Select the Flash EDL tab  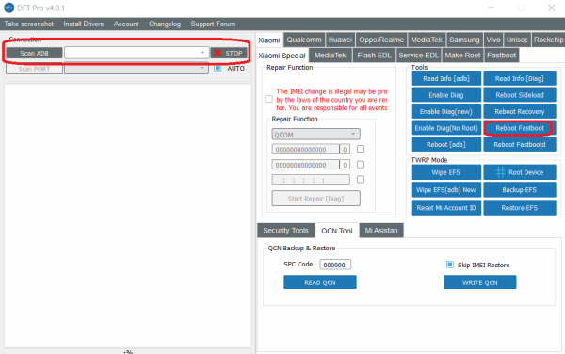coord(374,56)
